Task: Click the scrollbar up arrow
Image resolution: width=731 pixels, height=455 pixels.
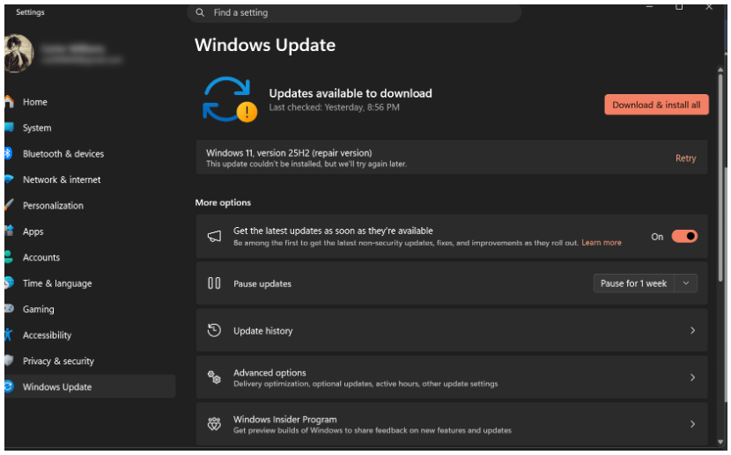Action: pos(720,70)
